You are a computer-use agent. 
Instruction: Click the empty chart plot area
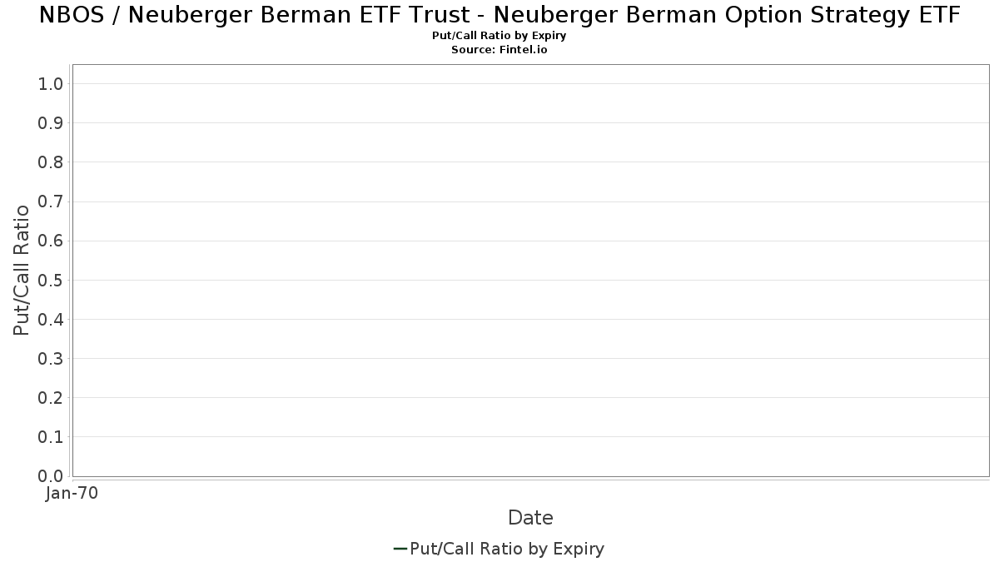click(530, 271)
